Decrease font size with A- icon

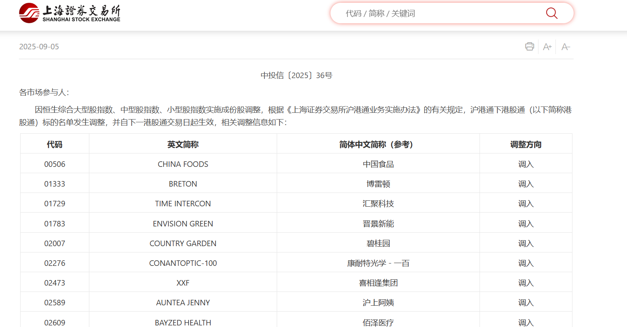point(566,47)
